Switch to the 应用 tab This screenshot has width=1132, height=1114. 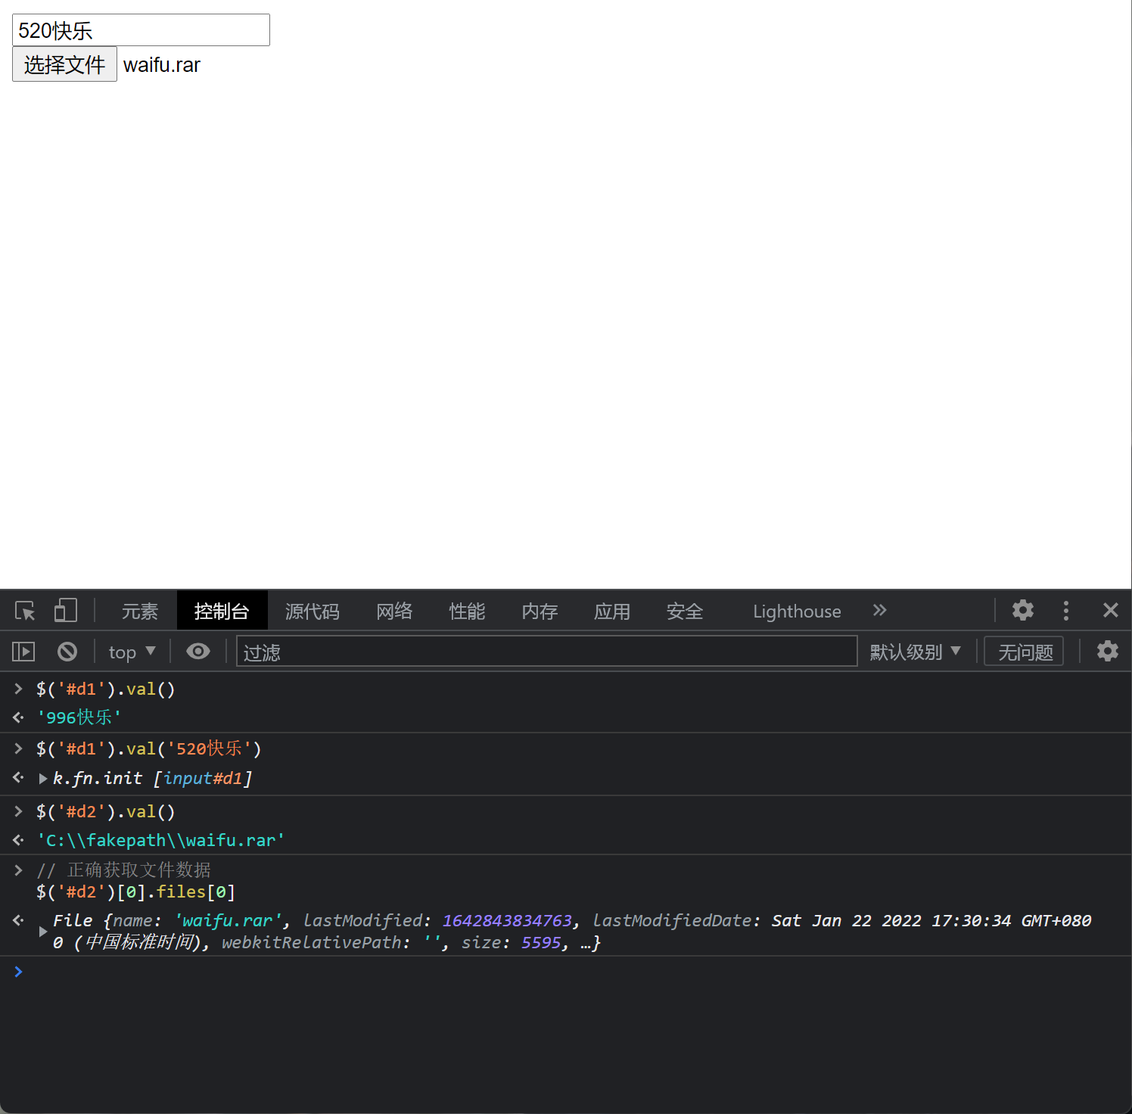pyautogui.click(x=612, y=611)
